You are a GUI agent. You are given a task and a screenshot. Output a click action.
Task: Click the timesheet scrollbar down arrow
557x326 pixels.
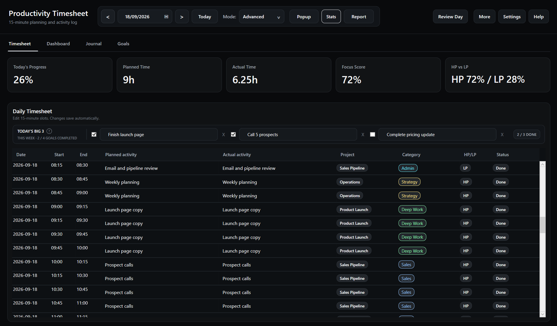(542, 314)
